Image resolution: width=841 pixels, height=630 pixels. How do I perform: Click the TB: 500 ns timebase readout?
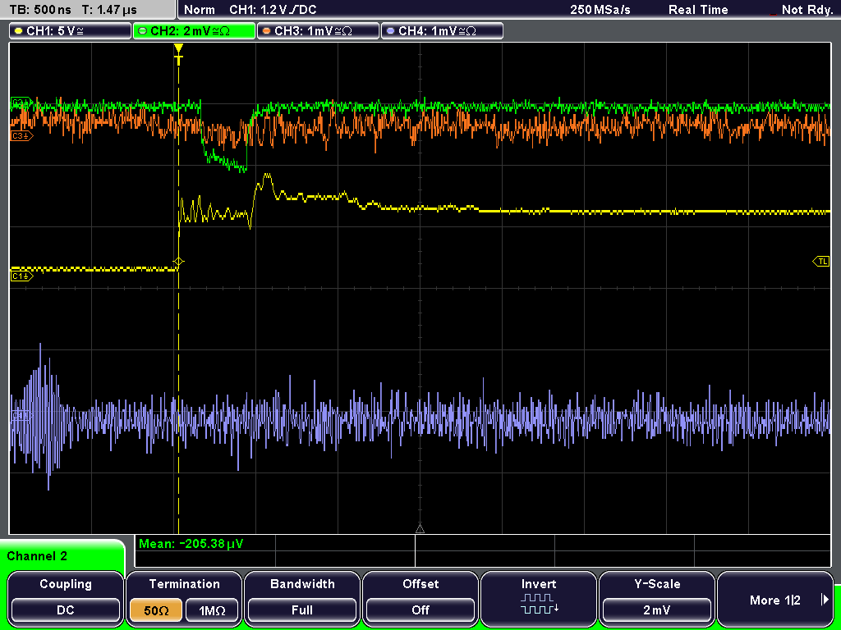click(x=40, y=10)
